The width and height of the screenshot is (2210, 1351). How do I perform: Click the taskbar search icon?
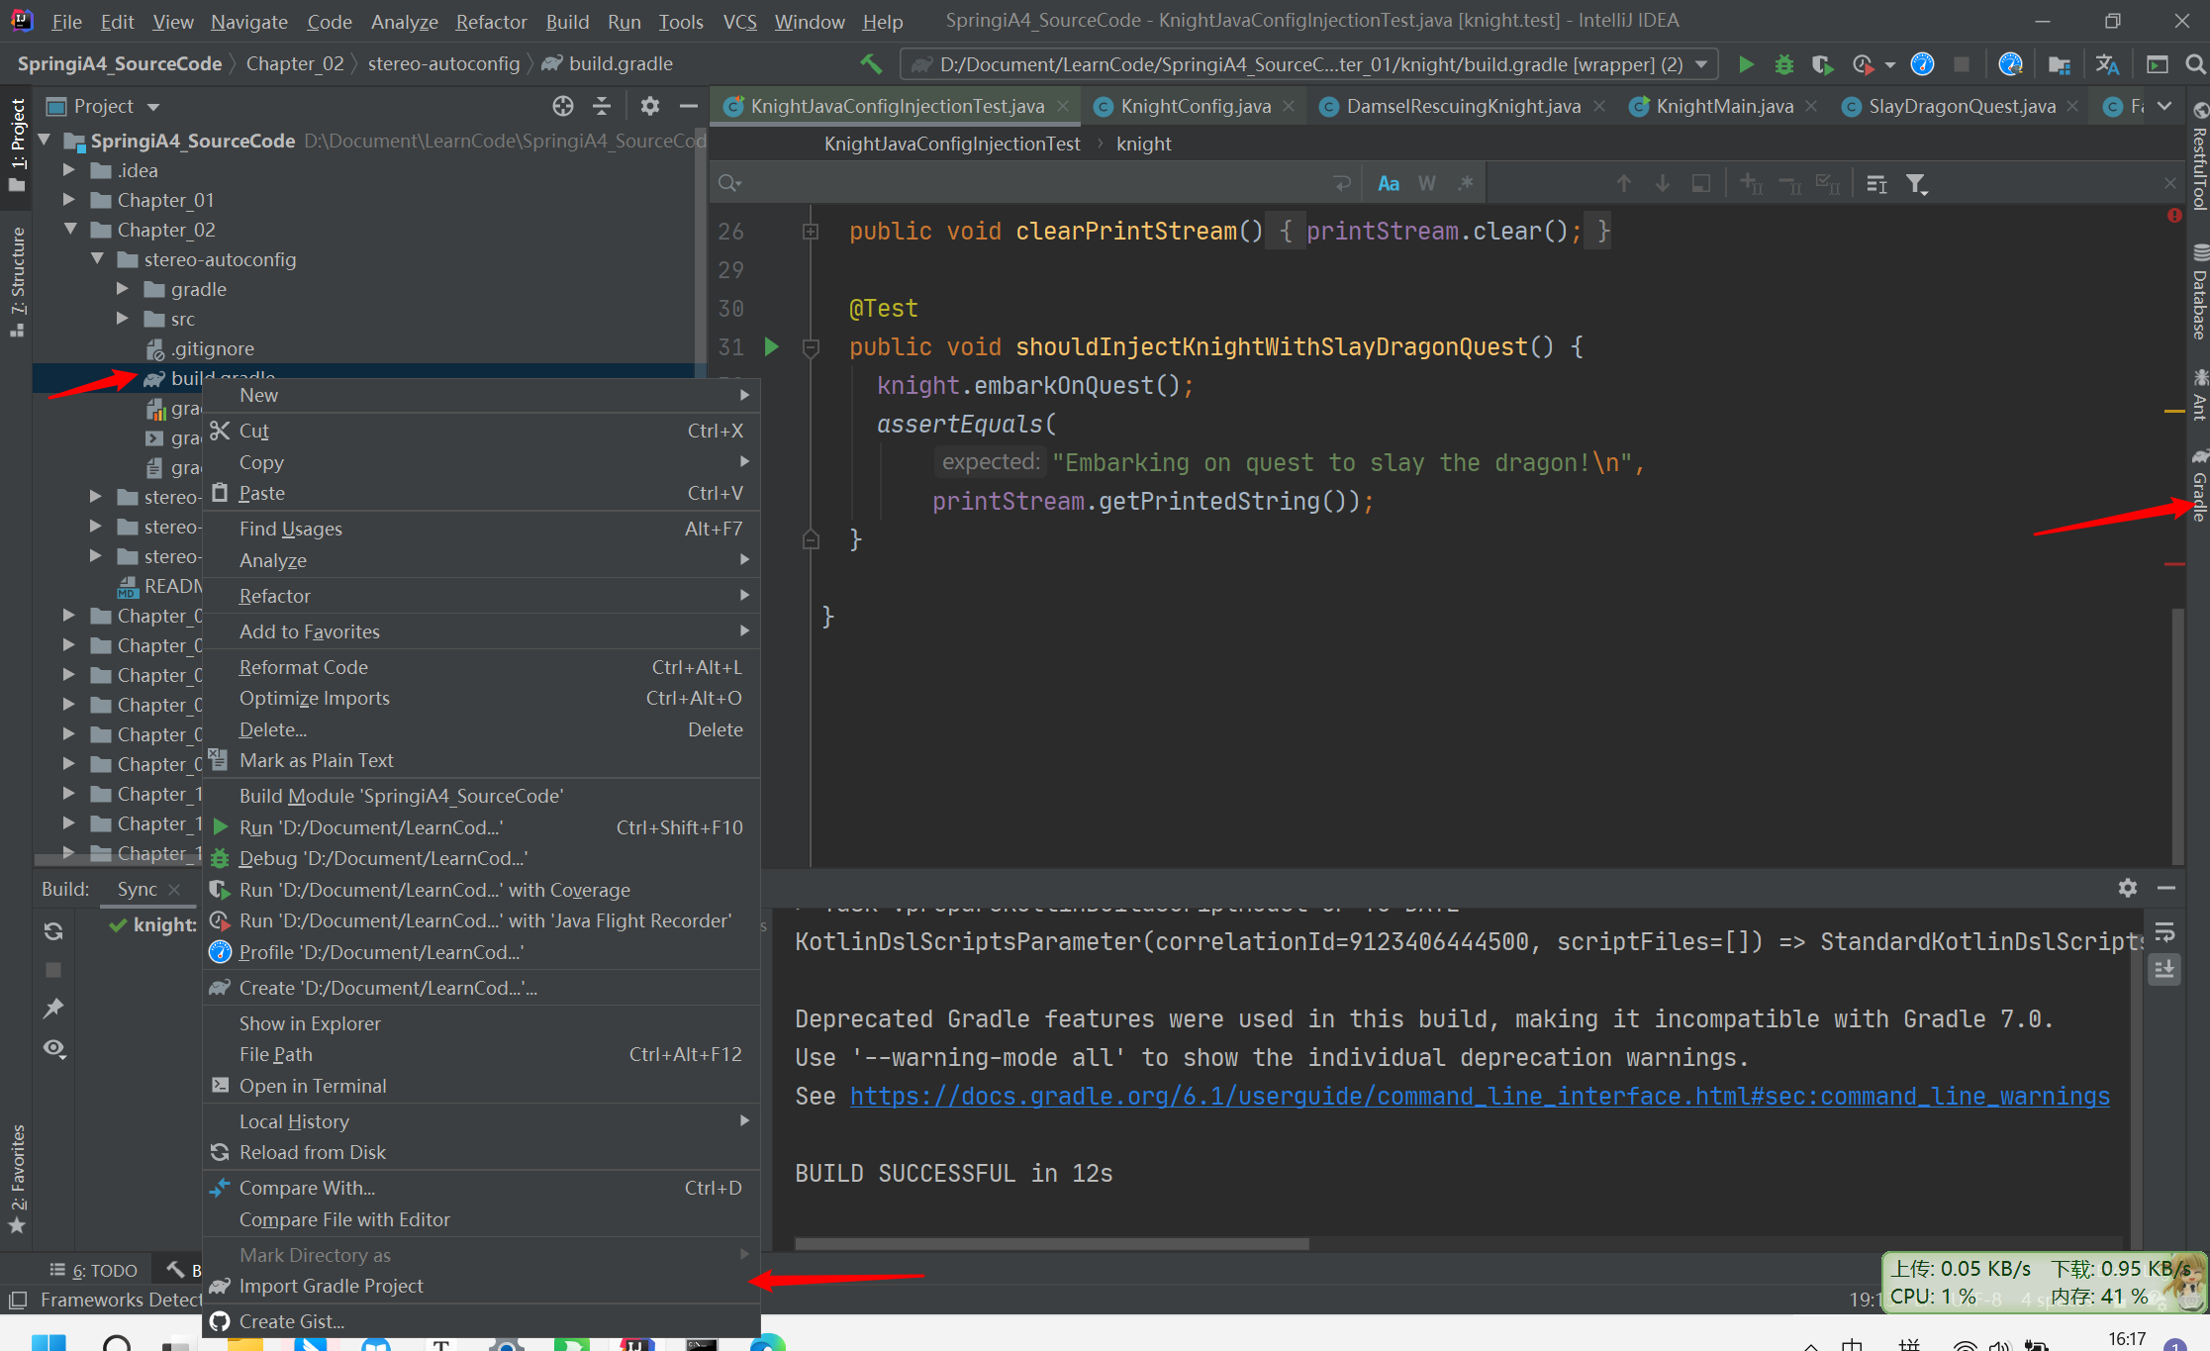coord(117,1342)
